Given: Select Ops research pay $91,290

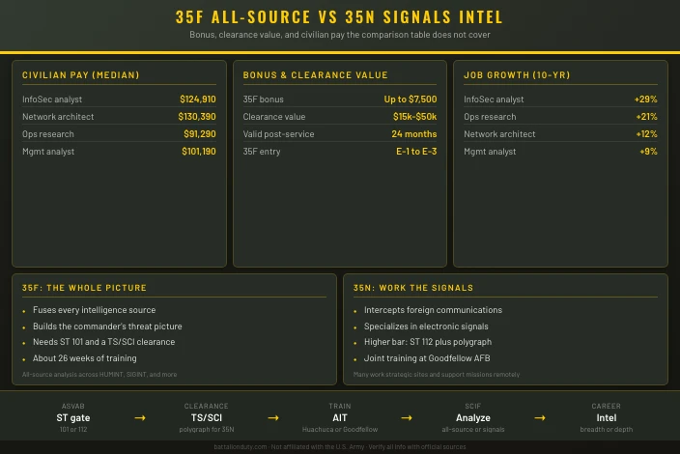Looking at the screenshot, I should (x=200, y=134).
